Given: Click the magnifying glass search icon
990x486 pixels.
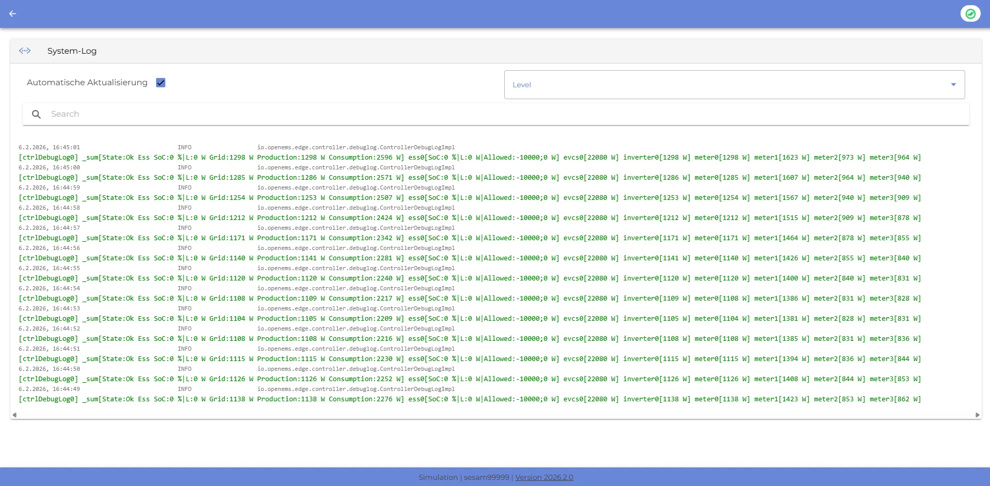Looking at the screenshot, I should [36, 114].
